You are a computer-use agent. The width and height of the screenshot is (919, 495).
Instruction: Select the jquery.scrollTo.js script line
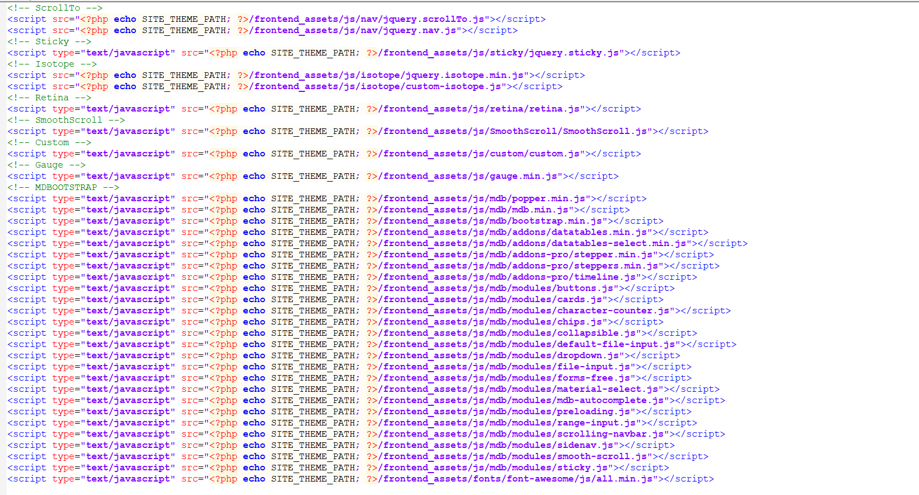click(x=277, y=19)
